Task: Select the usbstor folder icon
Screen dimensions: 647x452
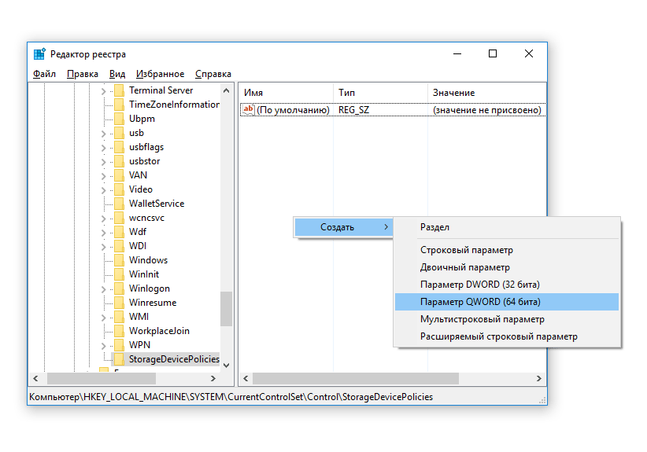Action: pyautogui.click(x=119, y=161)
